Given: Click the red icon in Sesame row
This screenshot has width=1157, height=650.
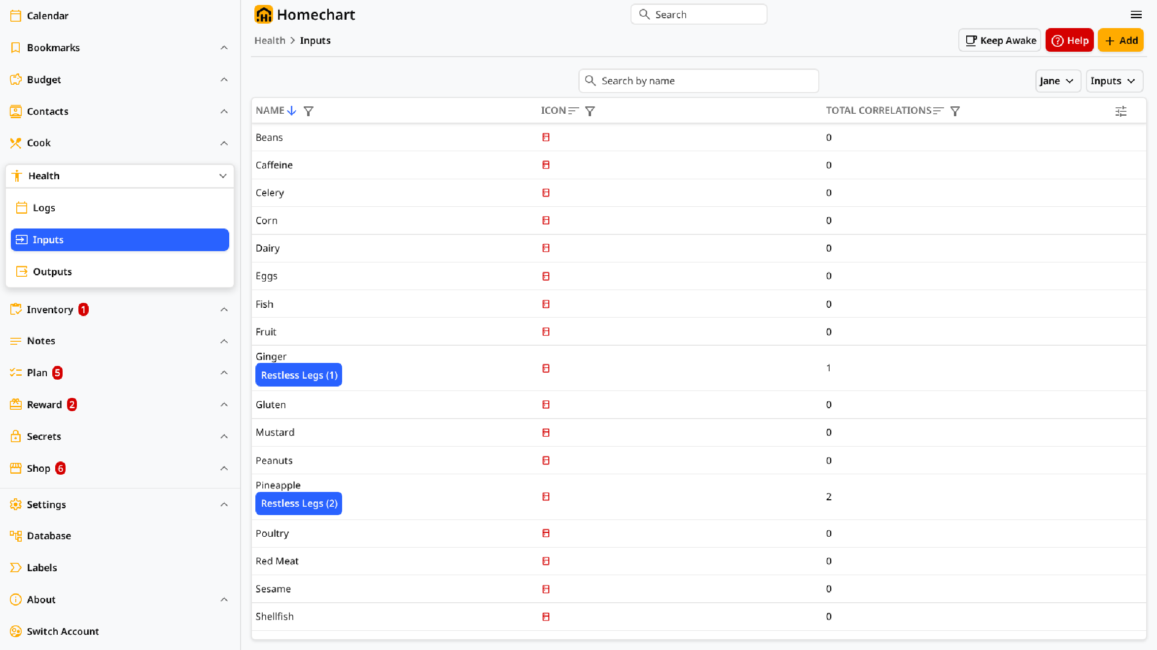Looking at the screenshot, I should [546, 589].
